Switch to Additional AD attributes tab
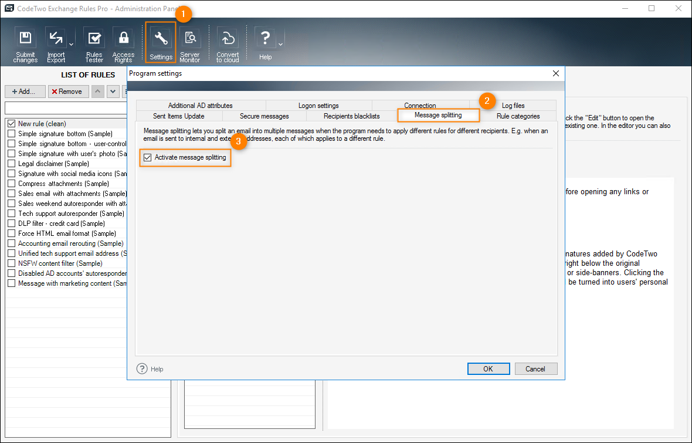 [201, 106]
